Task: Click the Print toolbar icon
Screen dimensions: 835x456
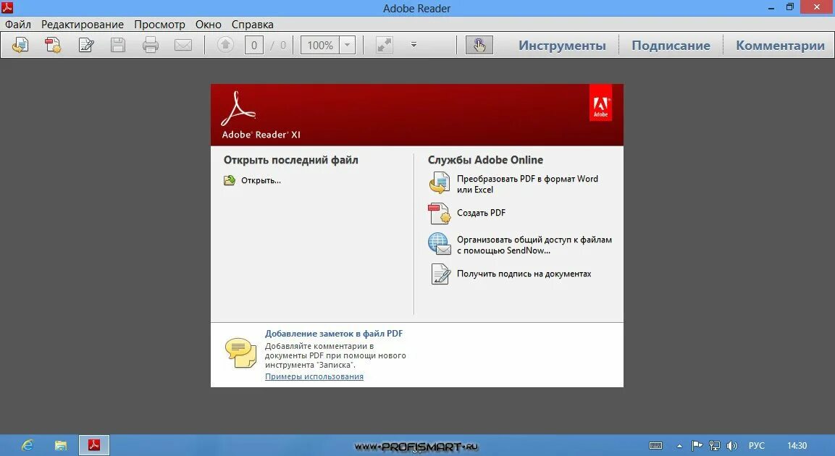Action: 150,45
